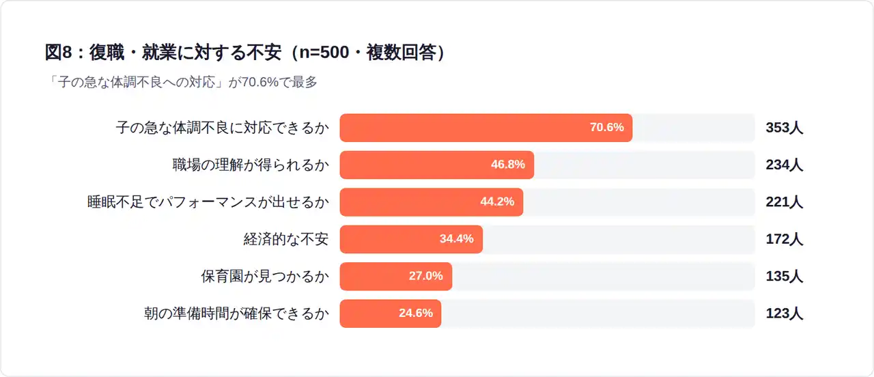
Task: Click the 27.0% bar segment
Action: pyautogui.click(x=395, y=277)
